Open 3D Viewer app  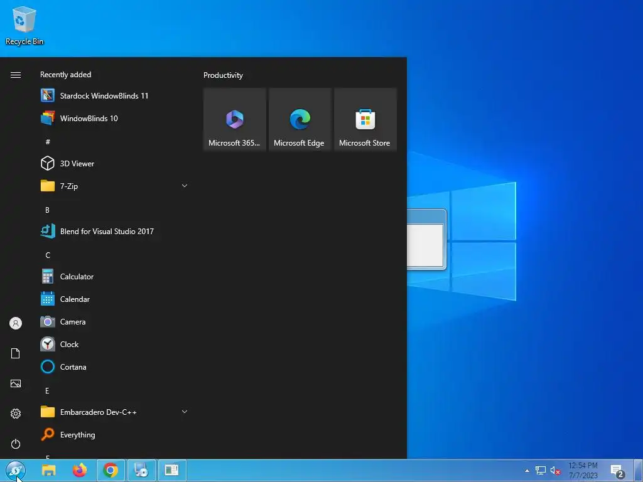(115, 164)
